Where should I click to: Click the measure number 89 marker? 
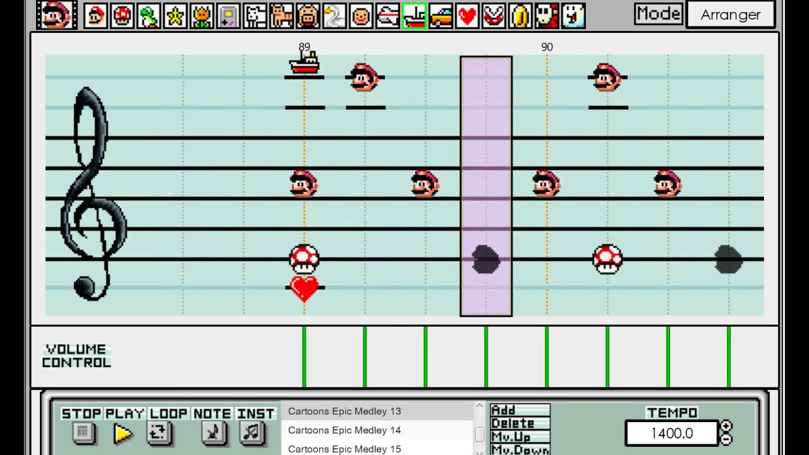(x=304, y=47)
